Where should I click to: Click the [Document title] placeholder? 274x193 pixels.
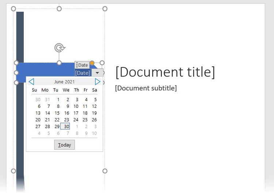click(165, 72)
